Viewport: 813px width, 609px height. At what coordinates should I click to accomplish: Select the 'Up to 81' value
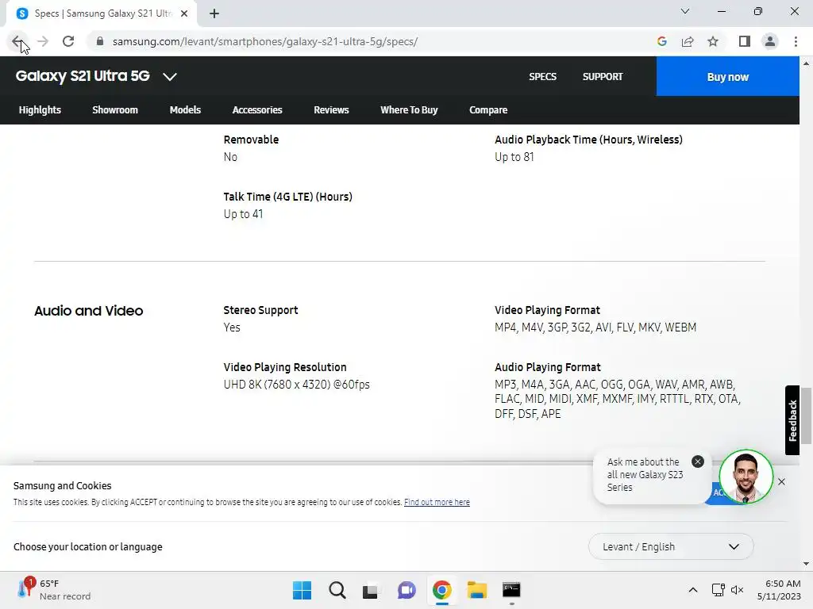pyautogui.click(x=514, y=157)
